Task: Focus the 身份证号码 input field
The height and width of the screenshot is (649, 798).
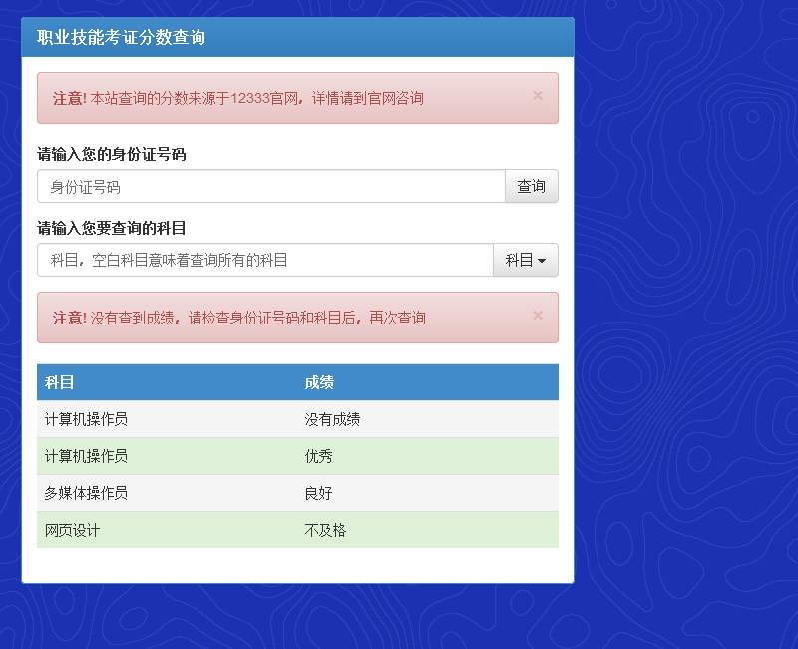Action: tap(271, 186)
